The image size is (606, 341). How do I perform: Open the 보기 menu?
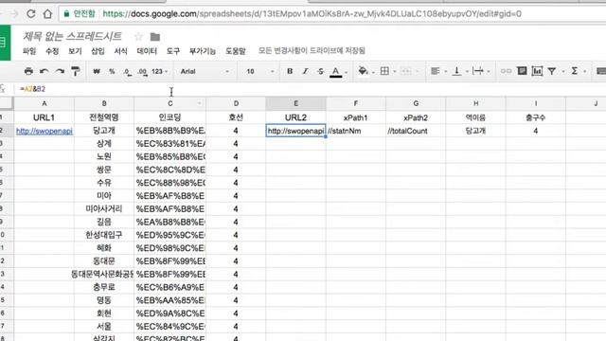(75, 50)
